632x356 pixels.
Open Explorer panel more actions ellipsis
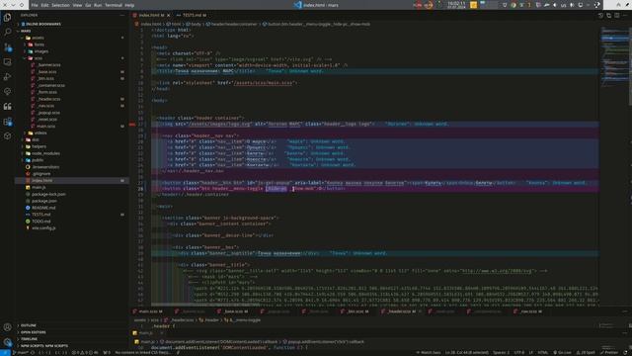pyautogui.click(x=122, y=16)
